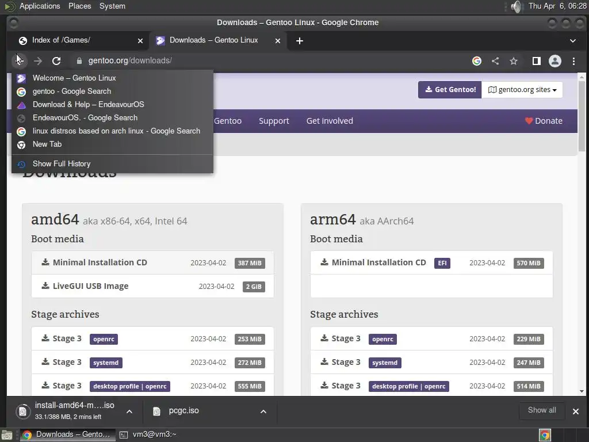Click scrollbar up arrow

pos(582,77)
